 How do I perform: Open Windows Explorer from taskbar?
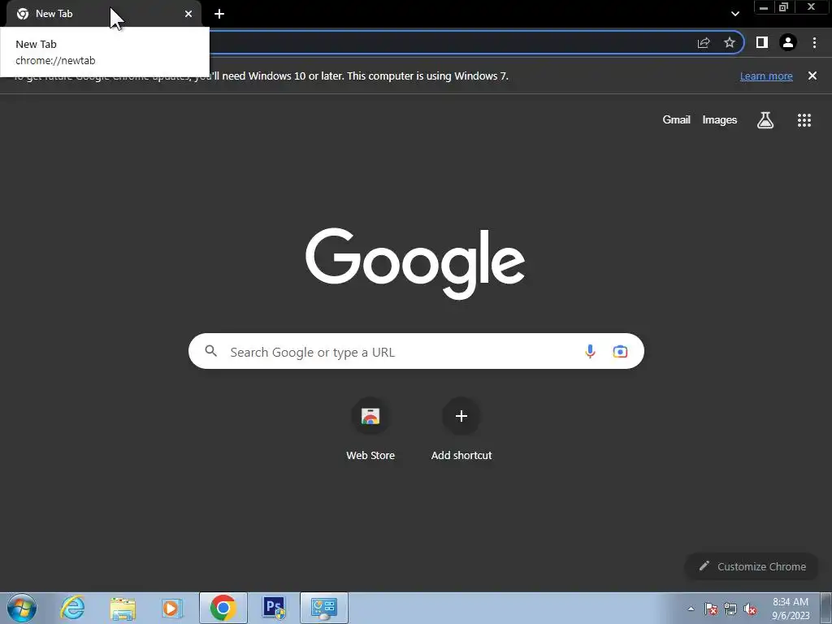[x=123, y=608]
